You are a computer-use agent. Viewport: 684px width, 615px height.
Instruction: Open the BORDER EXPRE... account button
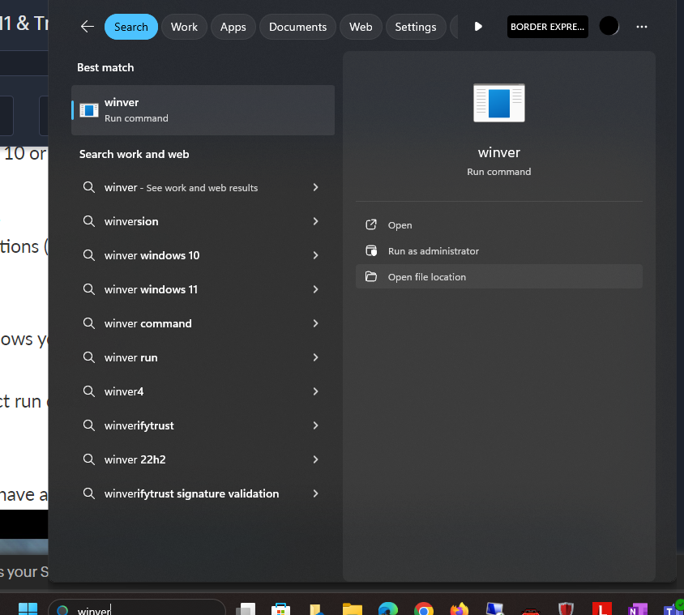(548, 27)
